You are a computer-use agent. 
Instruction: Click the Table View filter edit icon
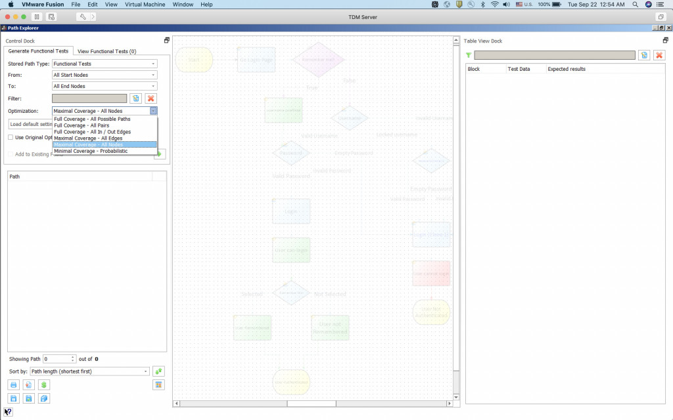644,55
